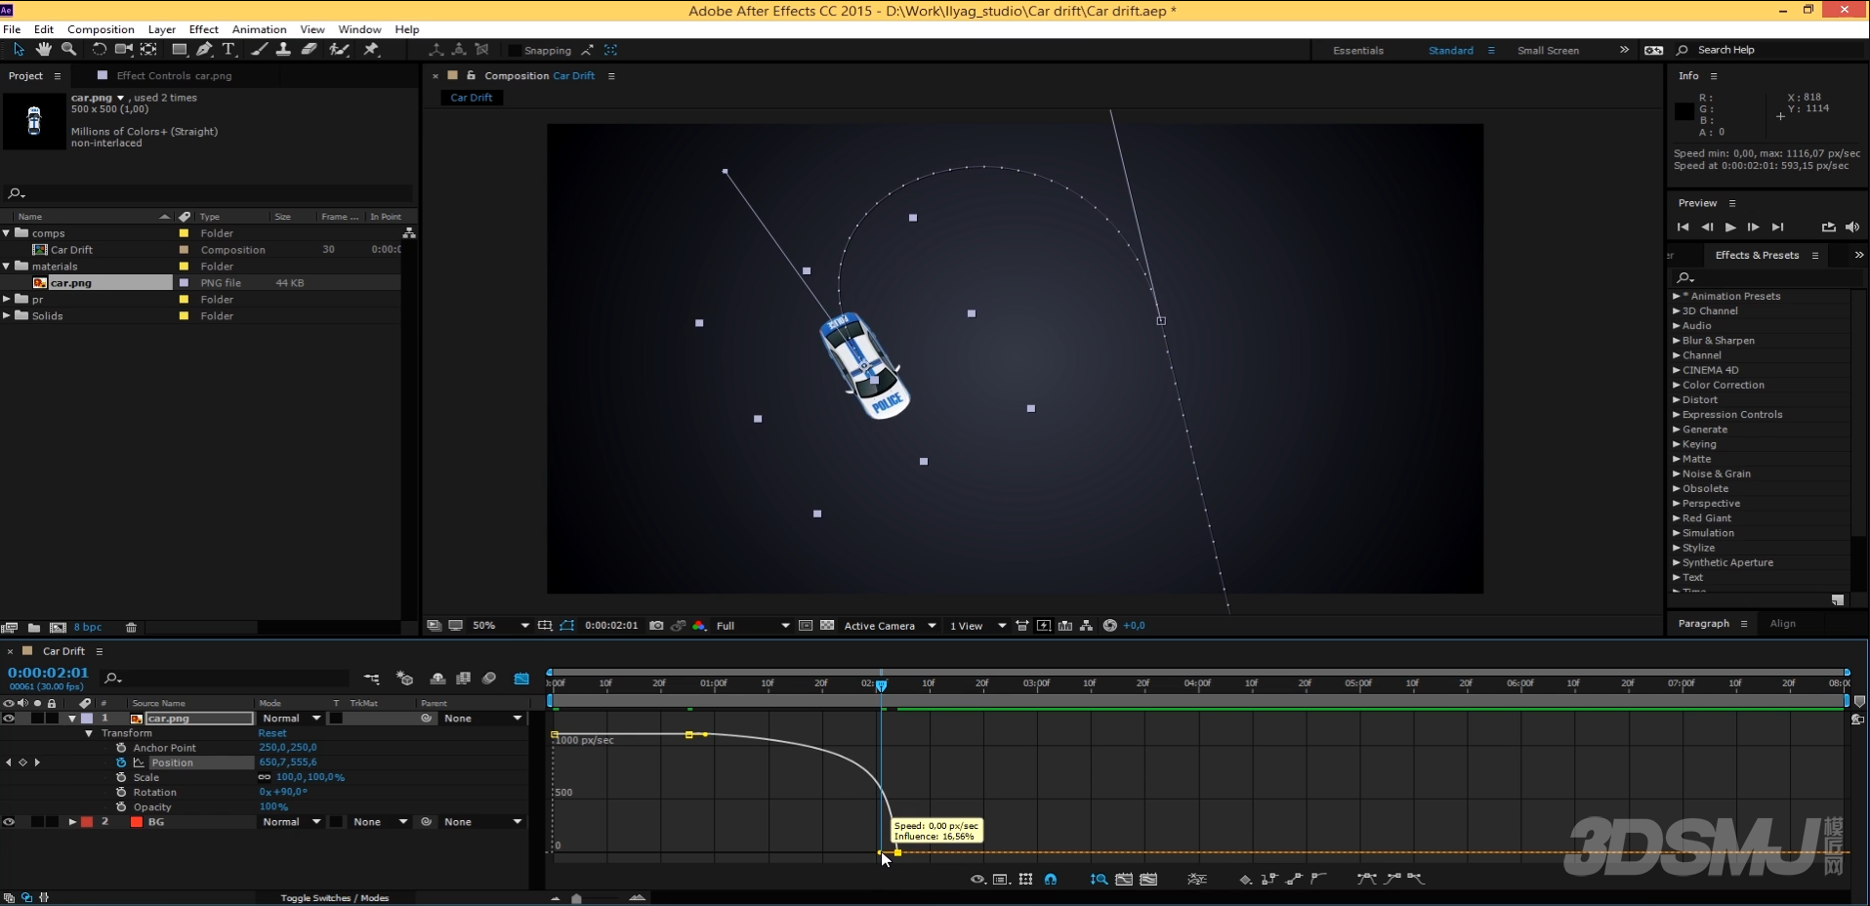Select the Brush tool
Image resolution: width=1870 pixels, height=906 pixels.
(x=260, y=49)
